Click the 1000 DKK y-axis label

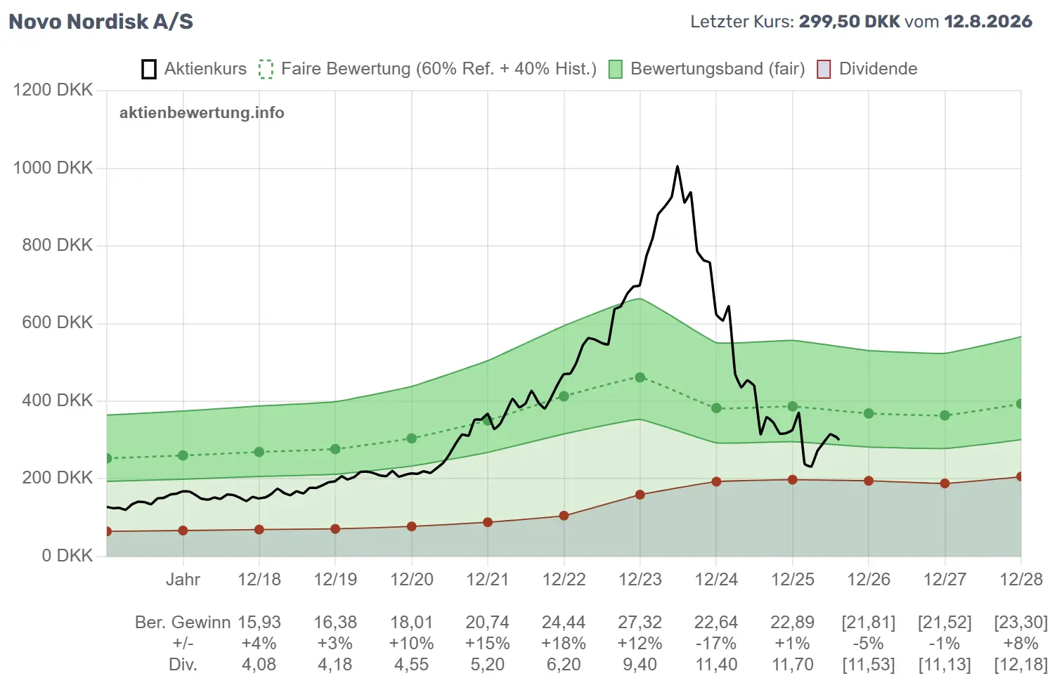(53, 168)
